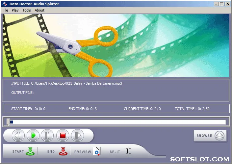This screenshot has height=164, width=232.
Task: Open the Tools menu
Action: click(27, 10)
